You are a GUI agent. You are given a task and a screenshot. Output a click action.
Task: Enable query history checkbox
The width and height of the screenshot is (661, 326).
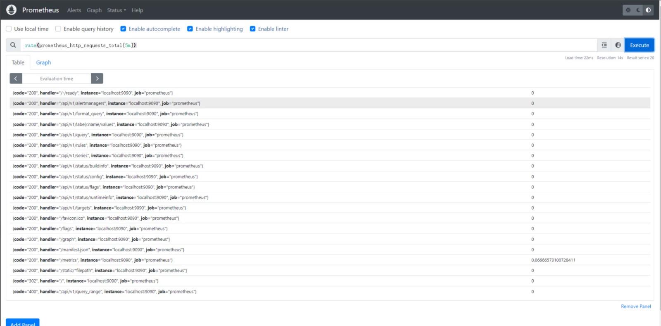pyautogui.click(x=58, y=29)
